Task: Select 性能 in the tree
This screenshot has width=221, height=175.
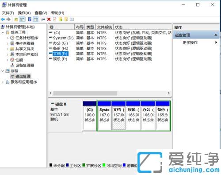Action: coord(19,60)
